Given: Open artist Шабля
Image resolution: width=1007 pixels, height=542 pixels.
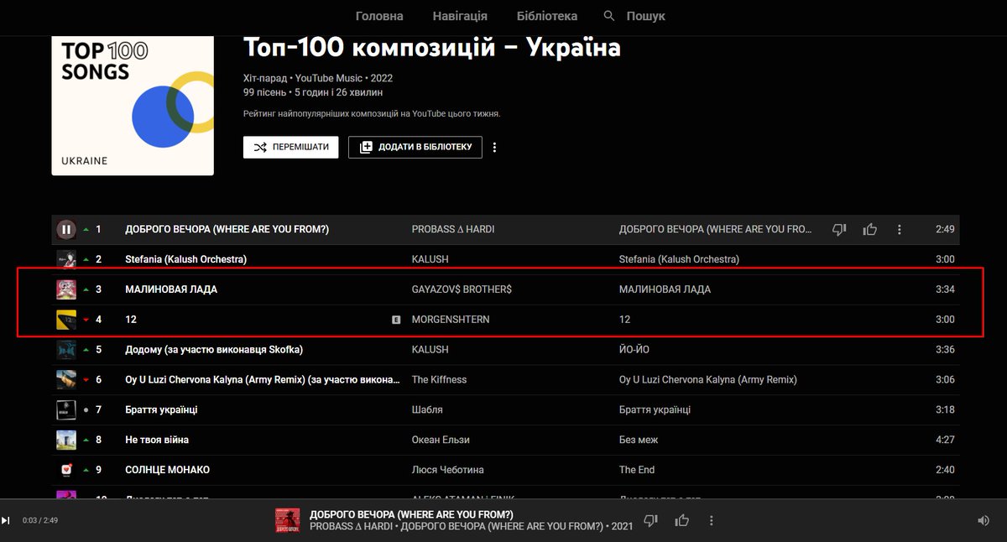Looking at the screenshot, I should pyautogui.click(x=427, y=409).
